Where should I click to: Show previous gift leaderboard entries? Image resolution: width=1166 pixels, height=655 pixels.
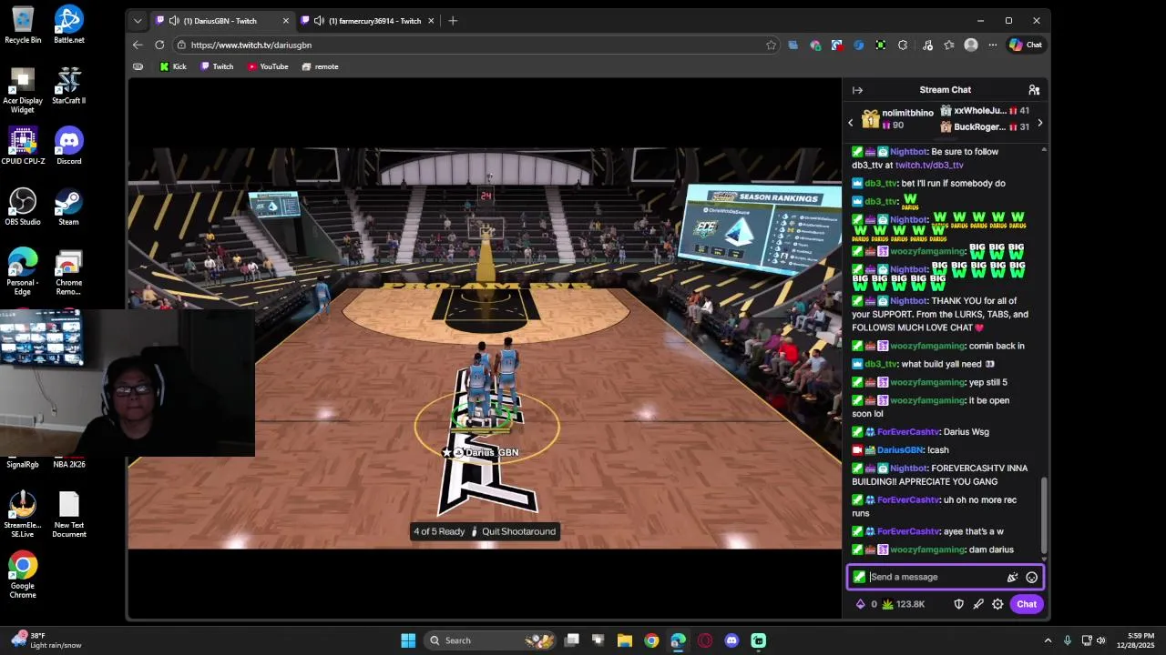[851, 123]
